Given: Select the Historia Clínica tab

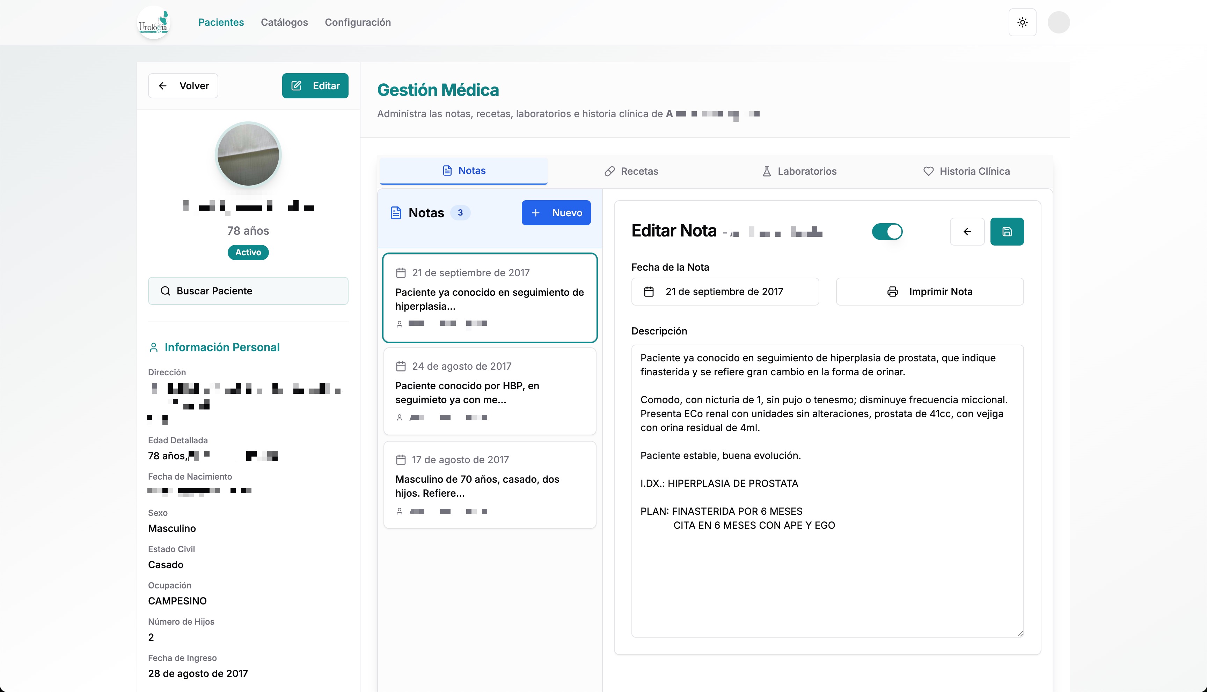Looking at the screenshot, I should 966,171.
